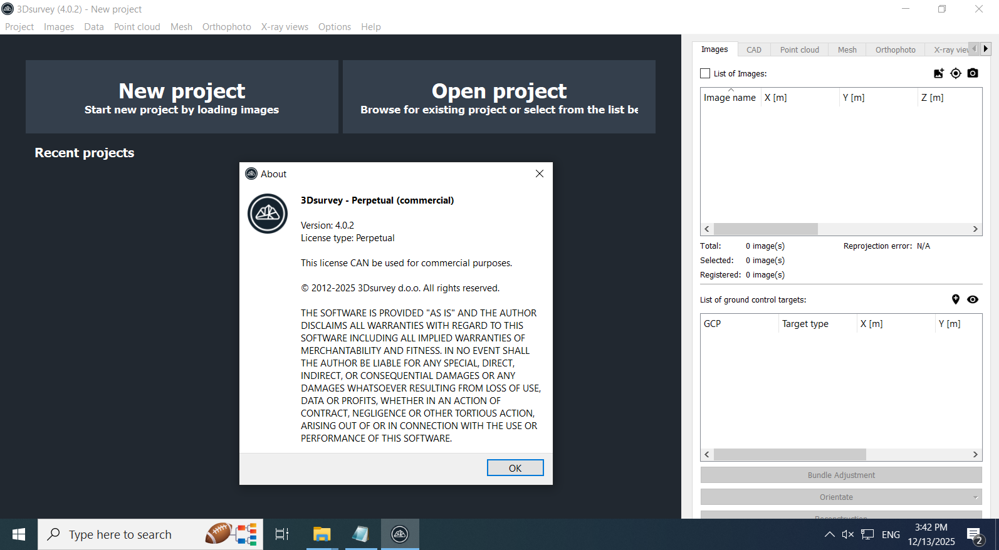
Task: Click right arrow of image list scrollbar
Action: (975, 229)
